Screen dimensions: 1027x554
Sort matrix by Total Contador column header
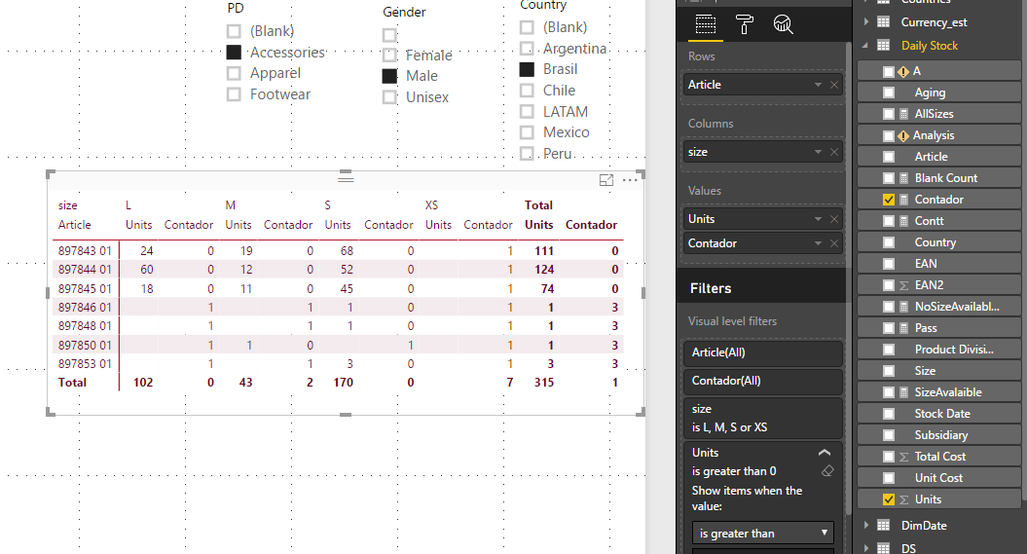point(592,225)
